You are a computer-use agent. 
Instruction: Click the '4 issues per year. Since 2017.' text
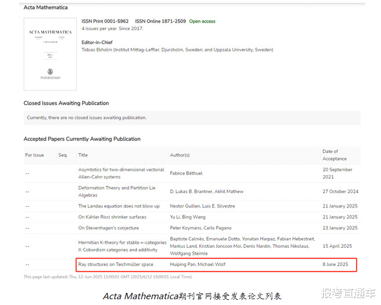pos(113,29)
